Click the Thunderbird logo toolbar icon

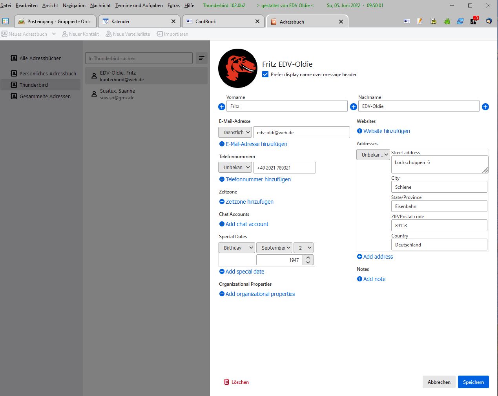pos(489,21)
